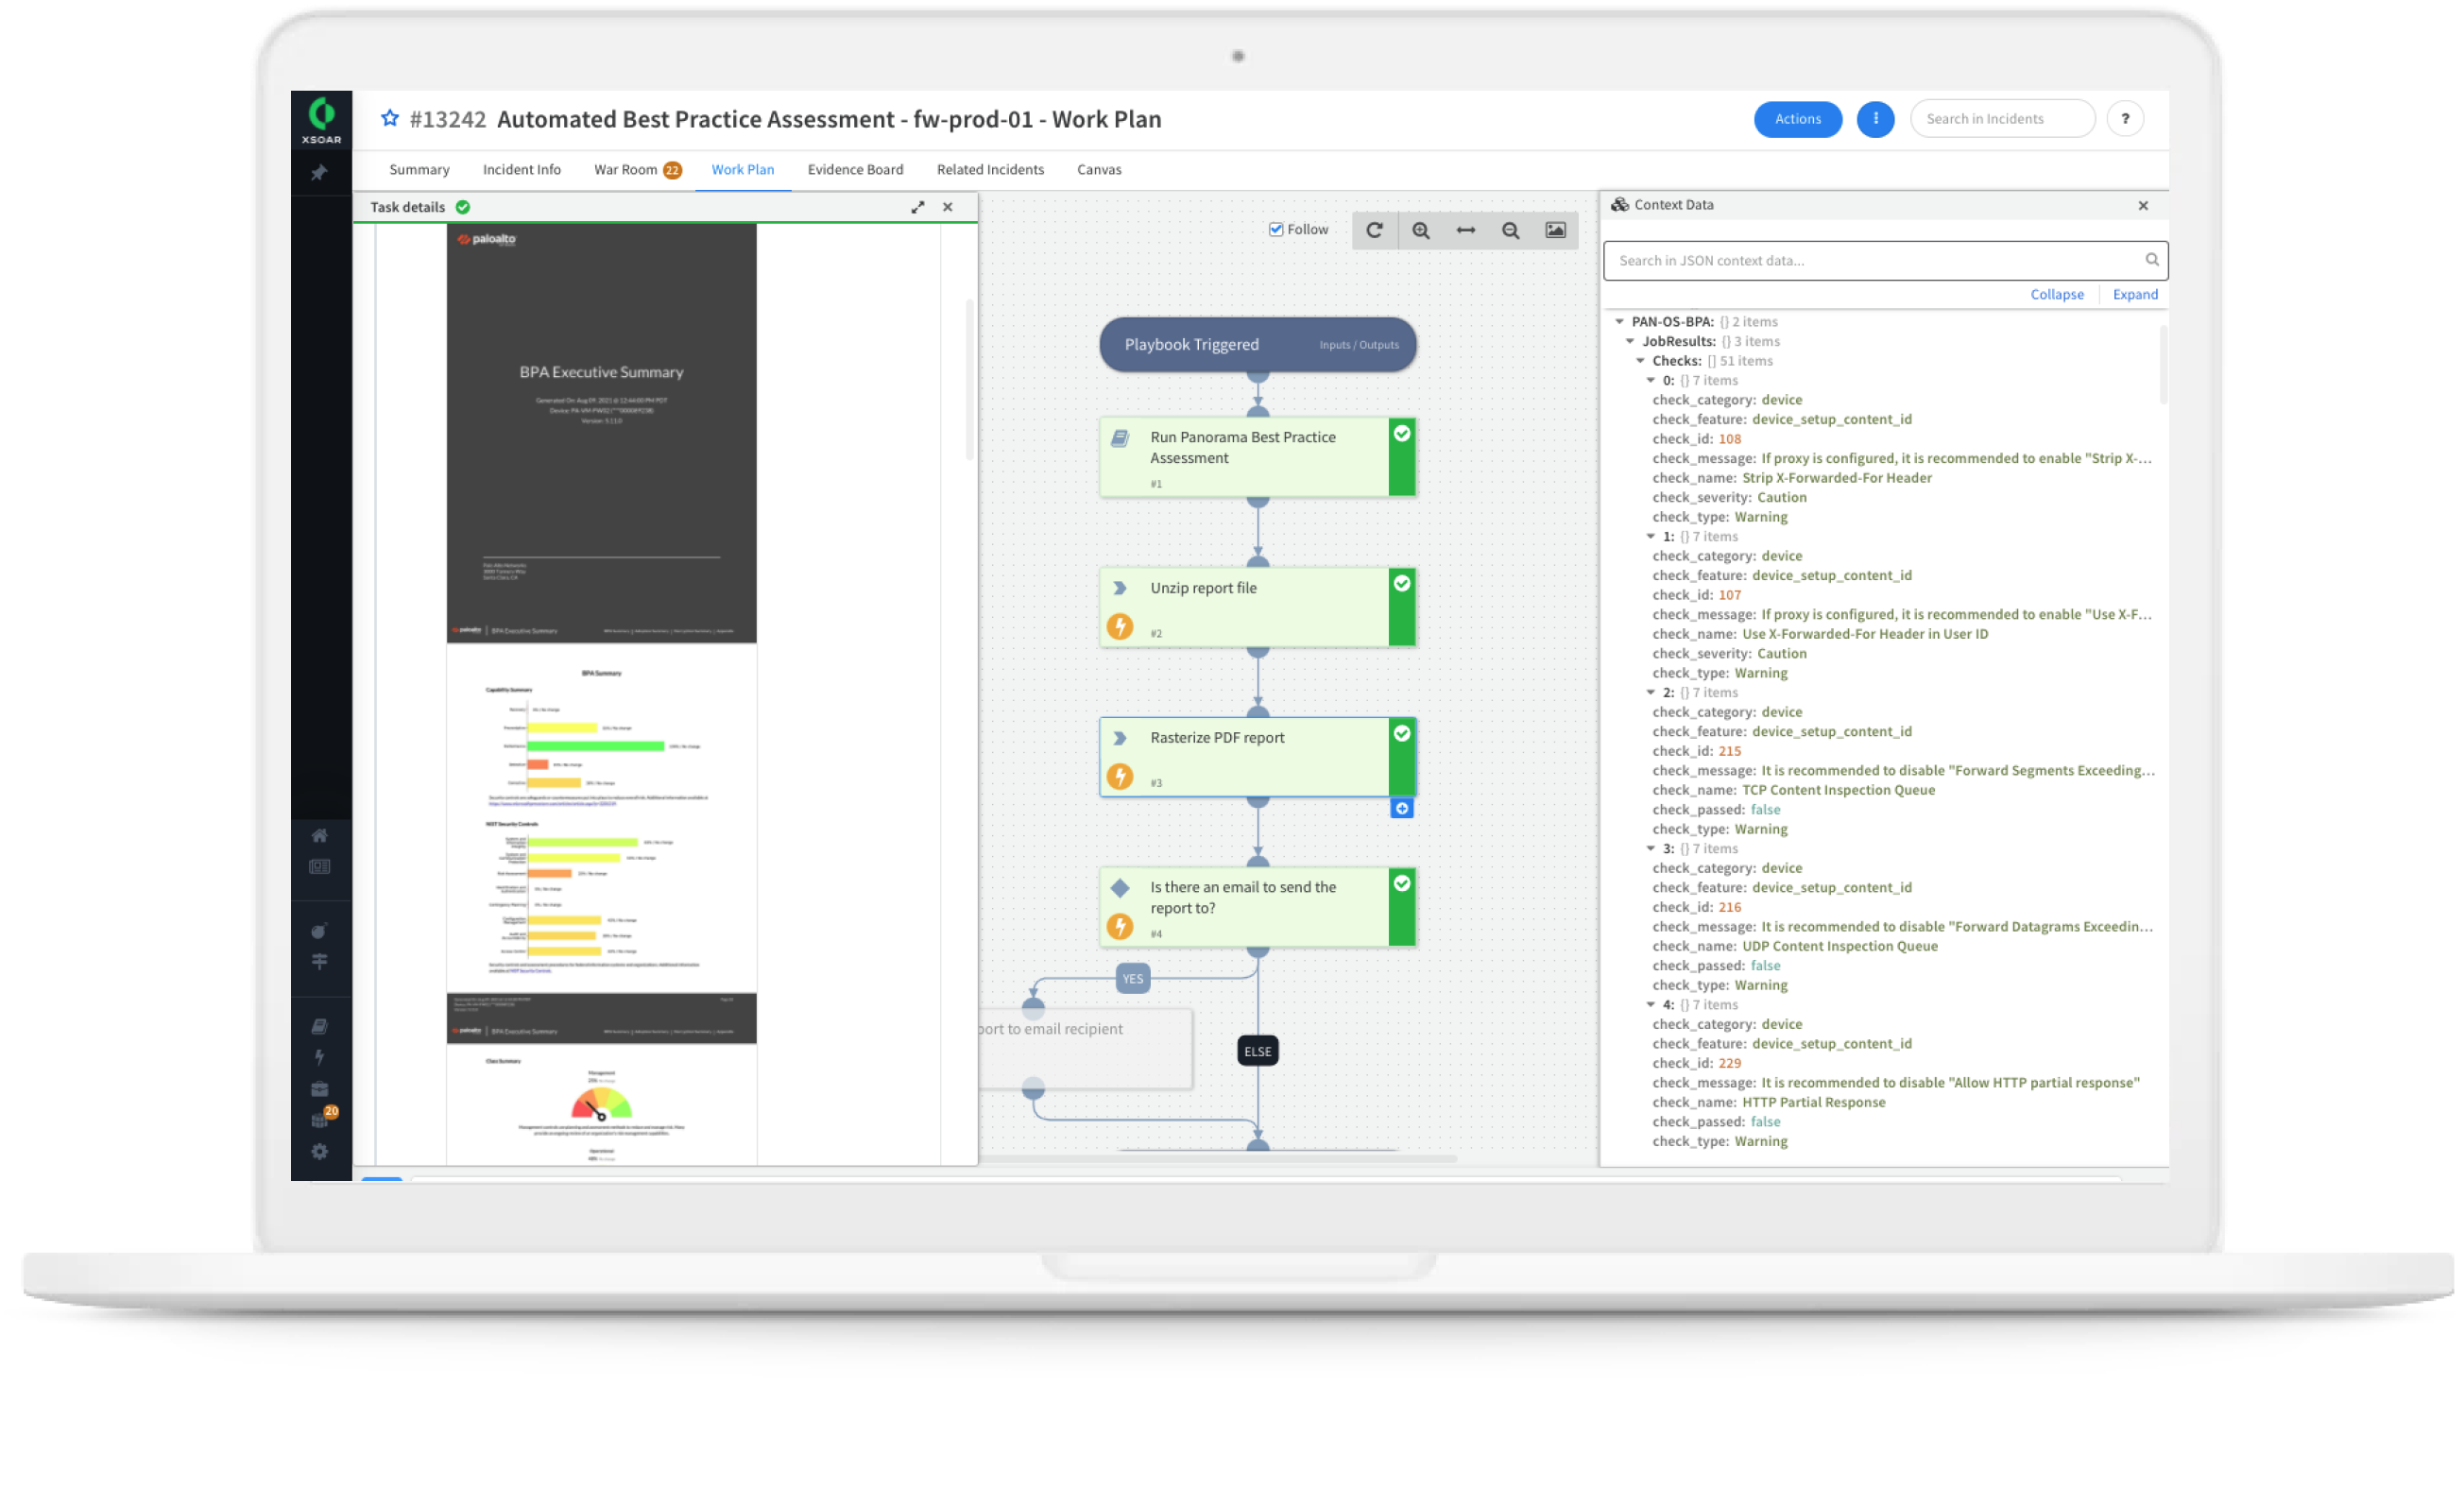Image resolution: width=2464 pixels, height=1506 pixels.
Task: Click the maximize icon on Task details panel
Action: coord(918,208)
